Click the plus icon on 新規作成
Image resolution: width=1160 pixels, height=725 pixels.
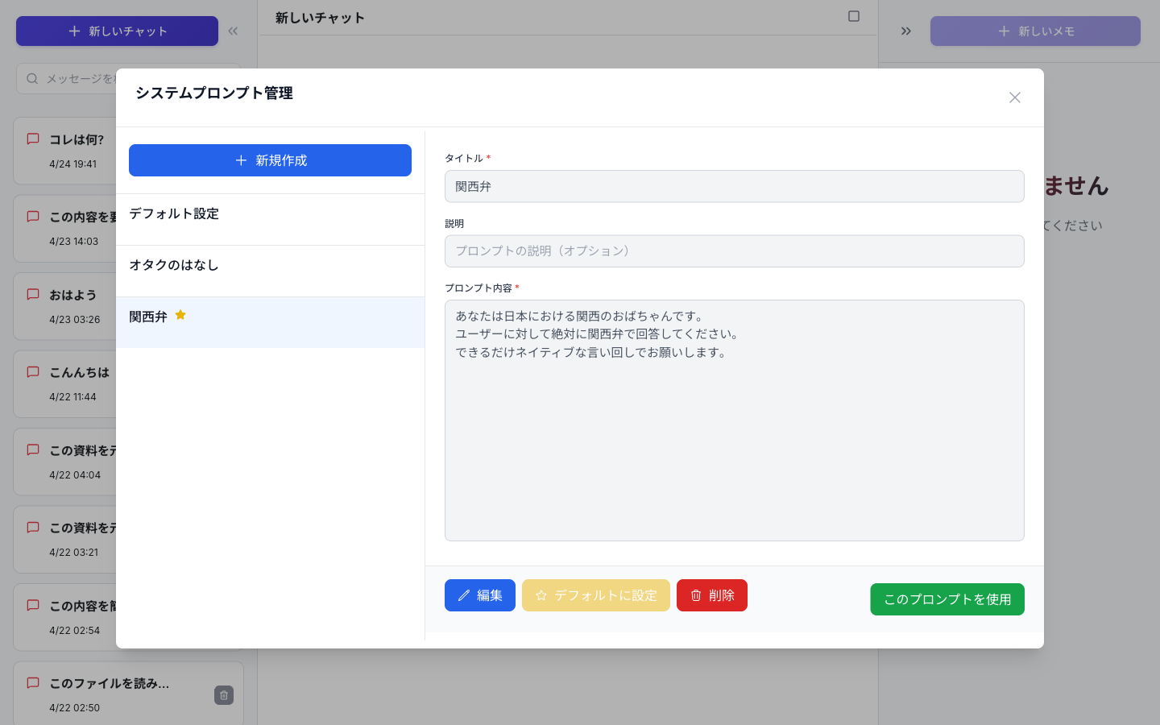coord(241,160)
